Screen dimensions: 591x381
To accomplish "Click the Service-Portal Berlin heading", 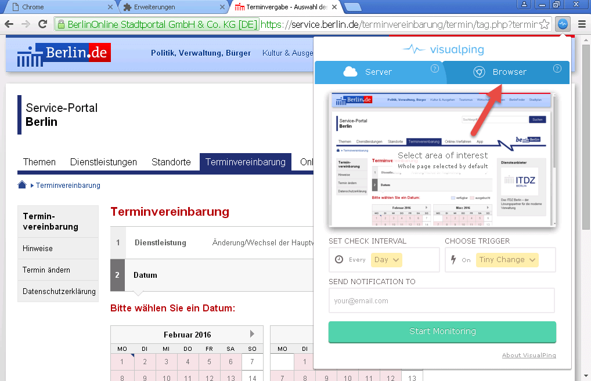I will (62, 115).
